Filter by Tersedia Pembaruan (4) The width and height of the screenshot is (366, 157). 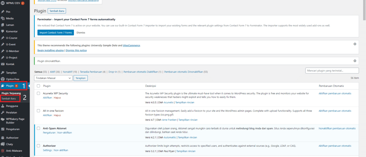(93, 72)
